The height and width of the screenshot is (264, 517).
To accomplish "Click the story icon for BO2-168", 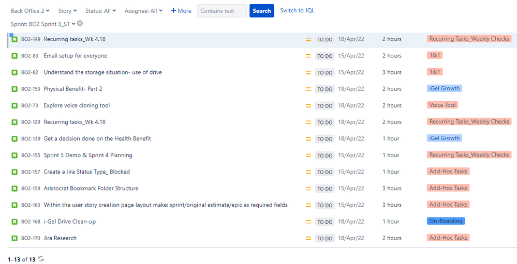I will [x=14, y=222].
